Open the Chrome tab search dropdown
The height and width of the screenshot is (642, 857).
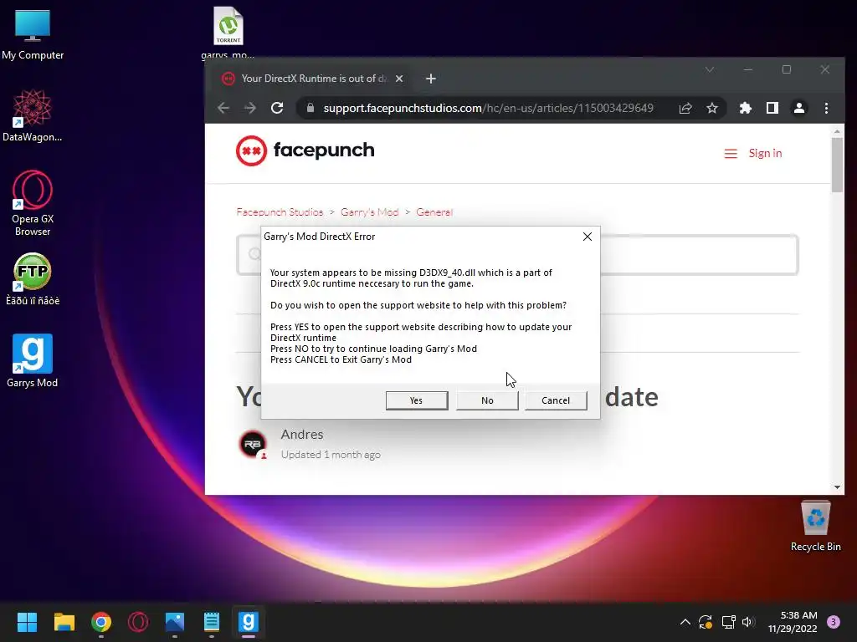pos(710,69)
